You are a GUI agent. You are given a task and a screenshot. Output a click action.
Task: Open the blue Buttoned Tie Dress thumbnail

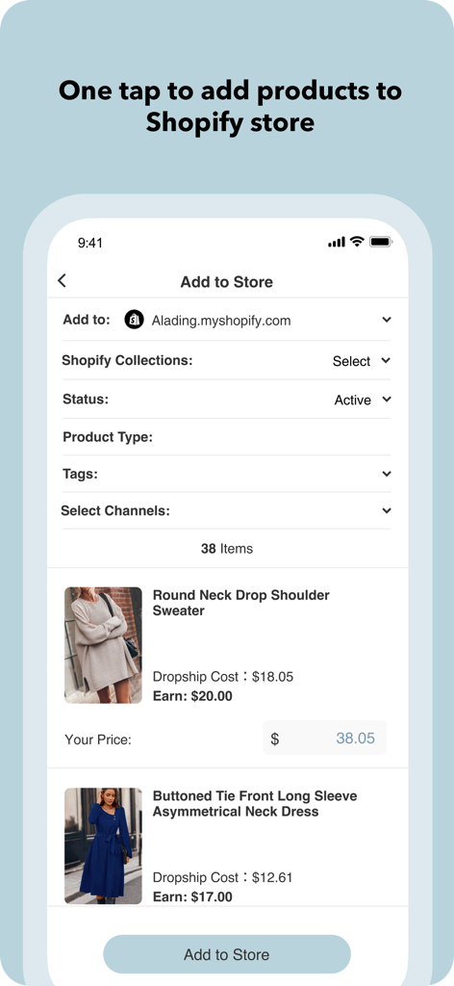pos(103,845)
